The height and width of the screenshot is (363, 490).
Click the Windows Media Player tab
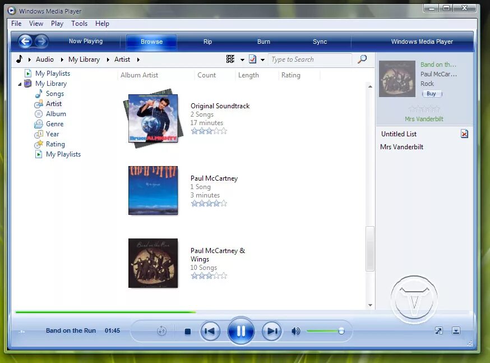422,42
